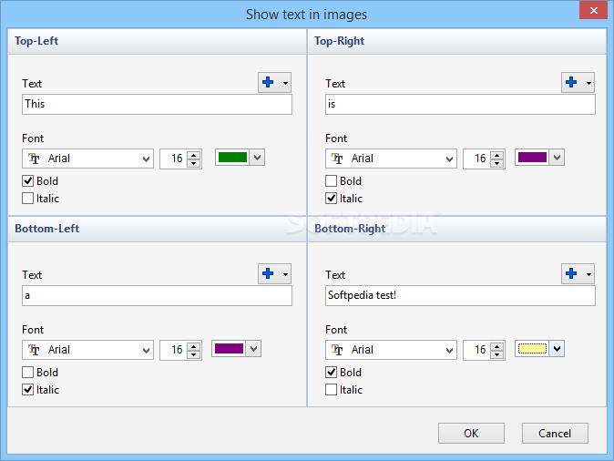
Task: Click the plus icon in Top-Left section
Action: coord(268,83)
